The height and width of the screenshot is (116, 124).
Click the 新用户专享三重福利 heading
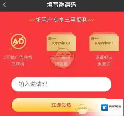[61, 20]
